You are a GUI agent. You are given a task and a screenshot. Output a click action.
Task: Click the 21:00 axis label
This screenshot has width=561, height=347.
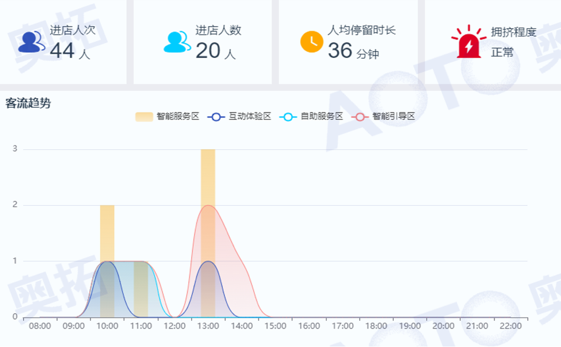click(x=477, y=326)
